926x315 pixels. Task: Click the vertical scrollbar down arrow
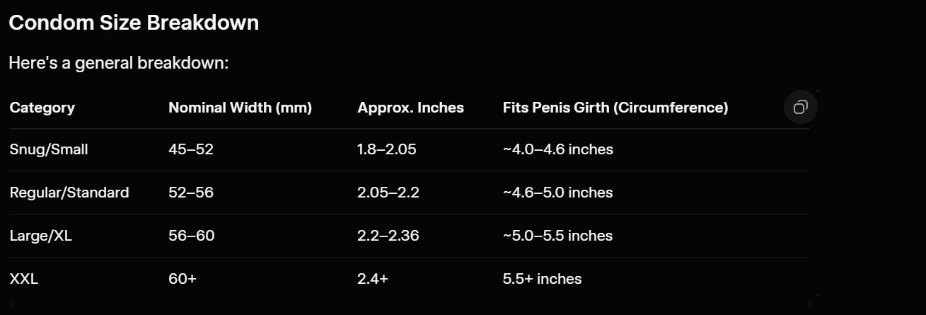pyautogui.click(x=818, y=295)
